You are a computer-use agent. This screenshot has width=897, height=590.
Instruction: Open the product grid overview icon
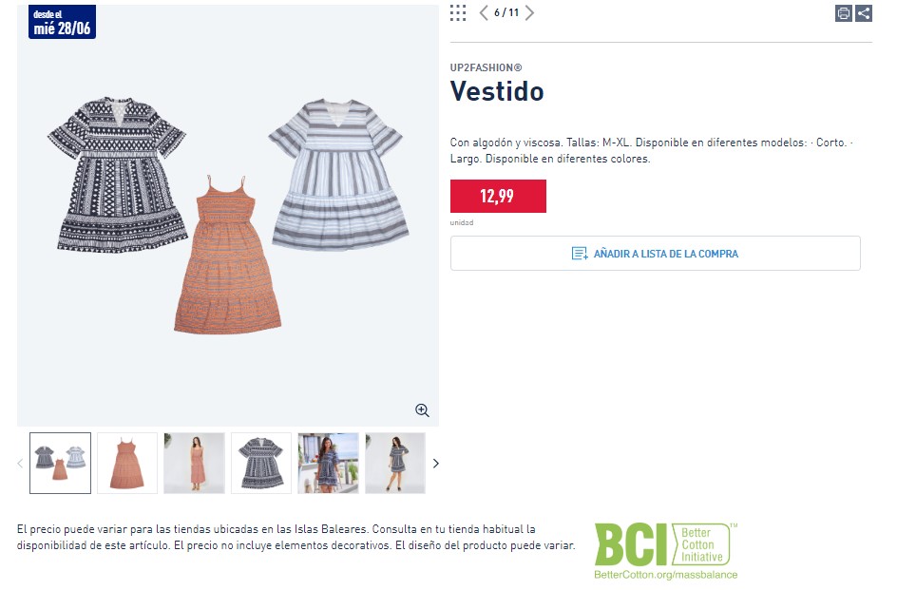coord(458,12)
